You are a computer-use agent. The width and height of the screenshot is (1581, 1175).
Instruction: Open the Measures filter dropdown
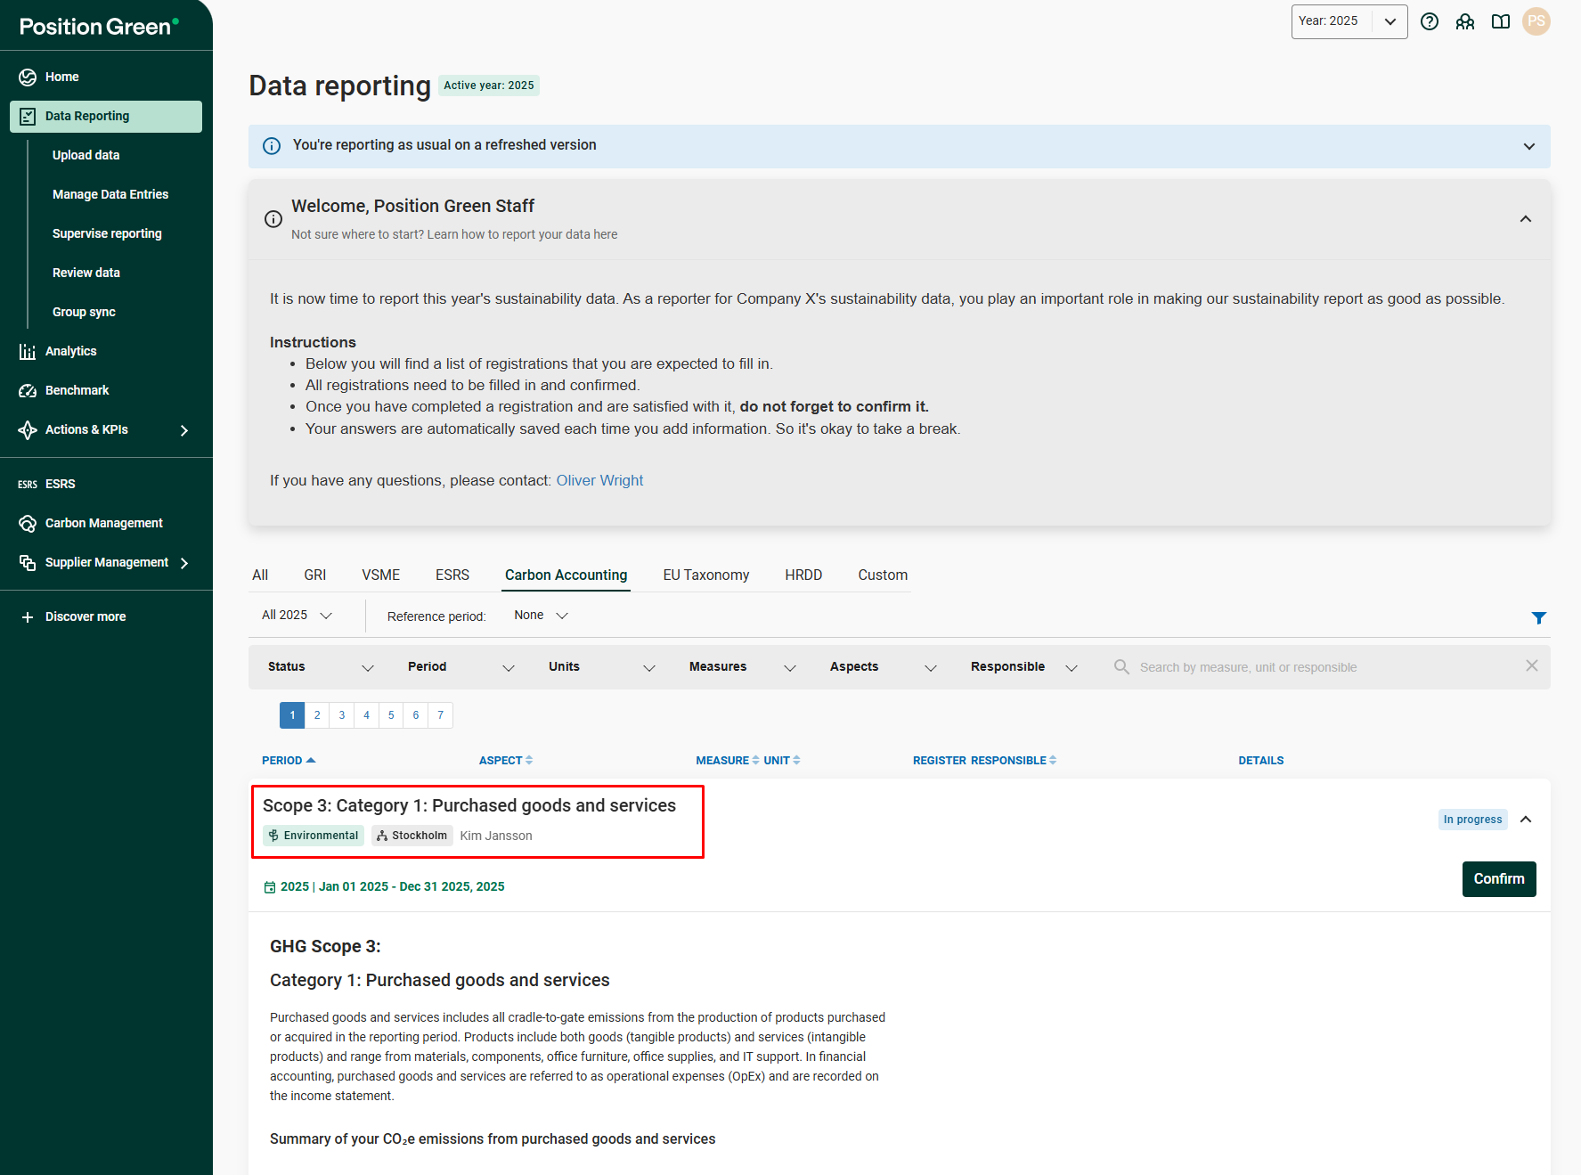[x=743, y=667]
